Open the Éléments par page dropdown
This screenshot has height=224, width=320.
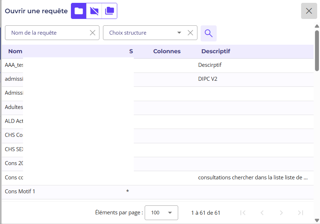pyautogui.click(x=161, y=213)
